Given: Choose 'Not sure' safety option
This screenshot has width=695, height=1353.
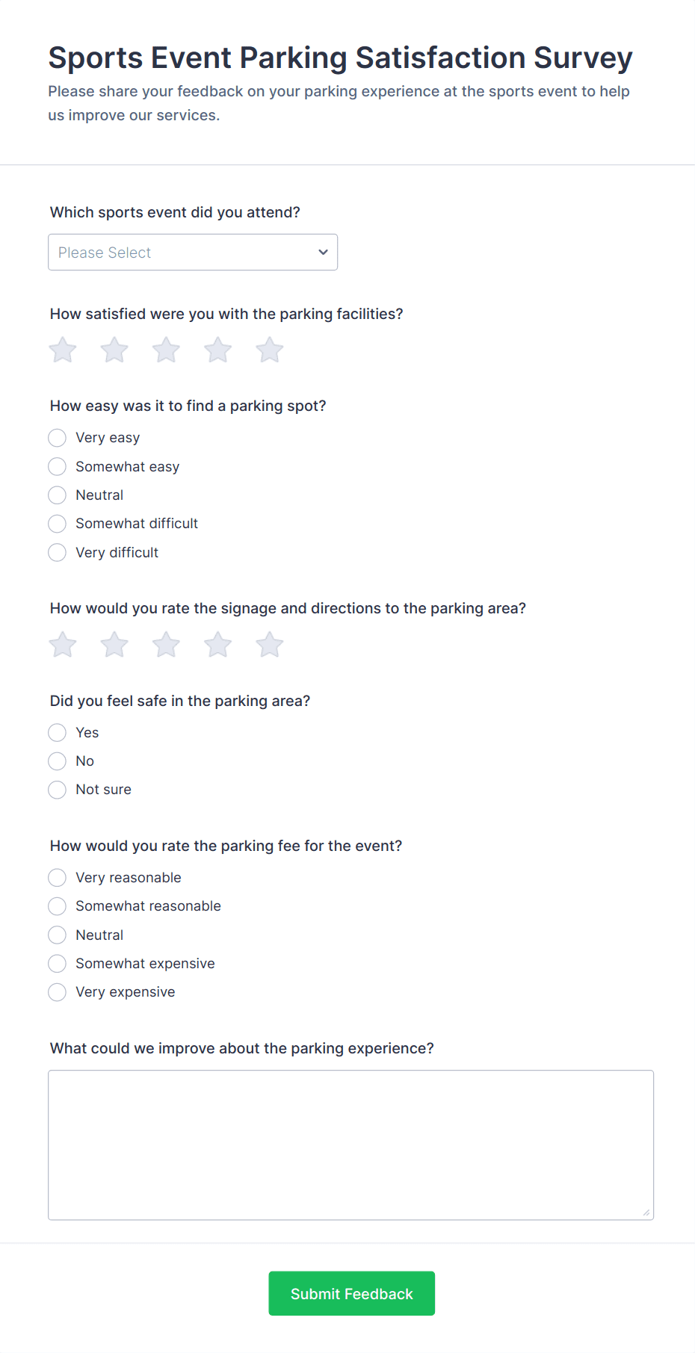Looking at the screenshot, I should (x=58, y=790).
